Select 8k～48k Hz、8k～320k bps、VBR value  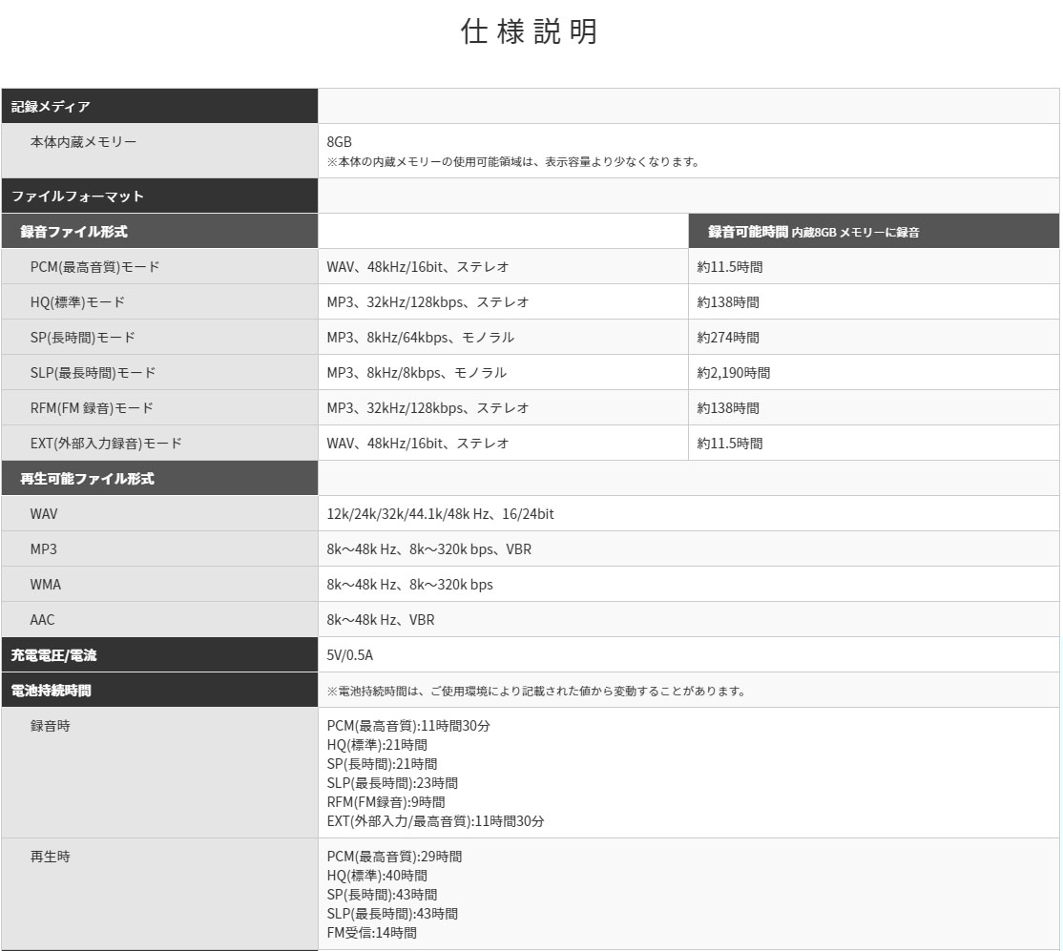coord(429,549)
